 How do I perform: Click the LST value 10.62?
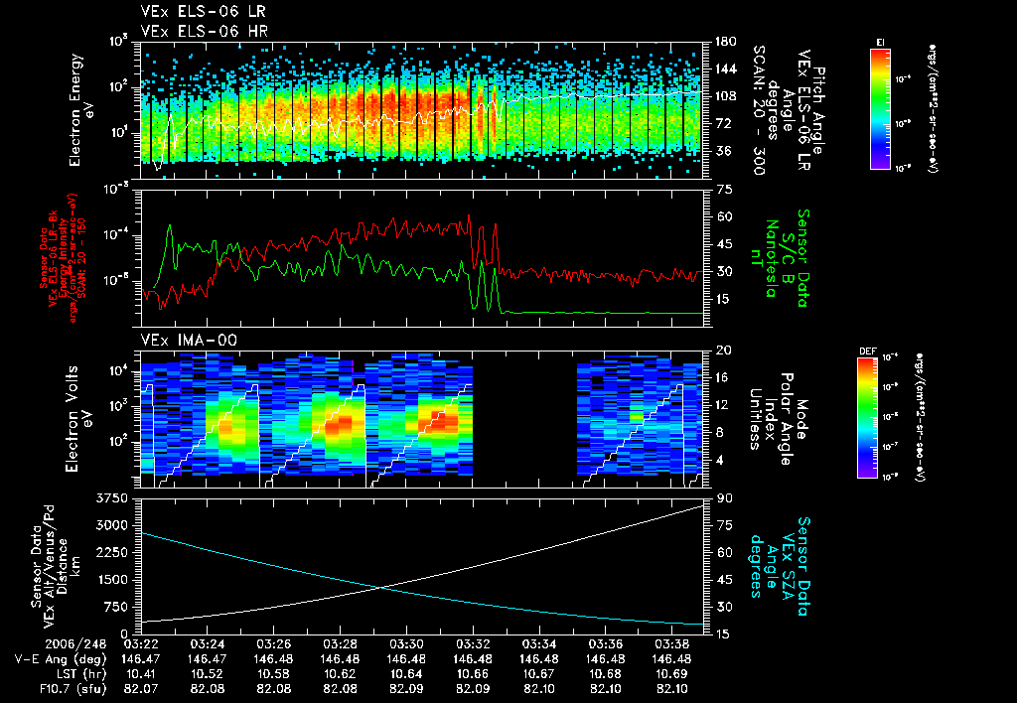341,674
